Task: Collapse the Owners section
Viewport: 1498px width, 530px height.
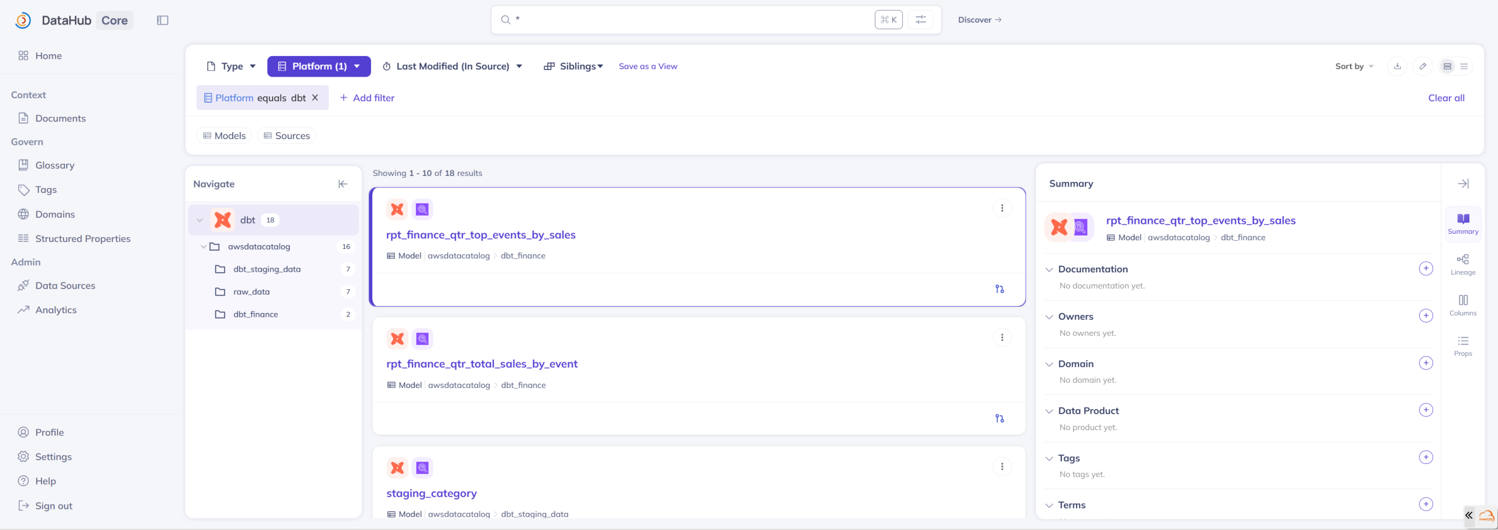Action: point(1049,317)
